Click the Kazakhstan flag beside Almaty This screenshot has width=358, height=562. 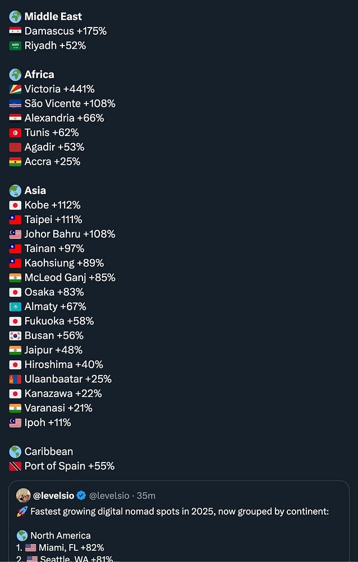coord(15,306)
